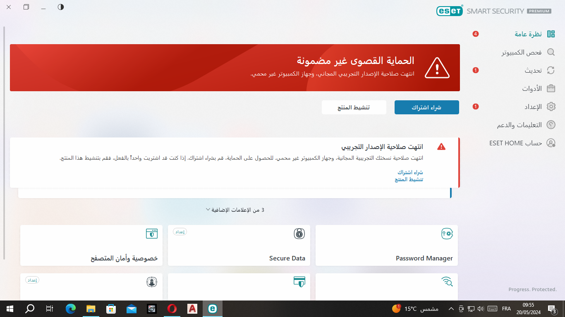Click the red 1 badge next to تحديث
Image resolution: width=565 pixels, height=317 pixels.
476,70
